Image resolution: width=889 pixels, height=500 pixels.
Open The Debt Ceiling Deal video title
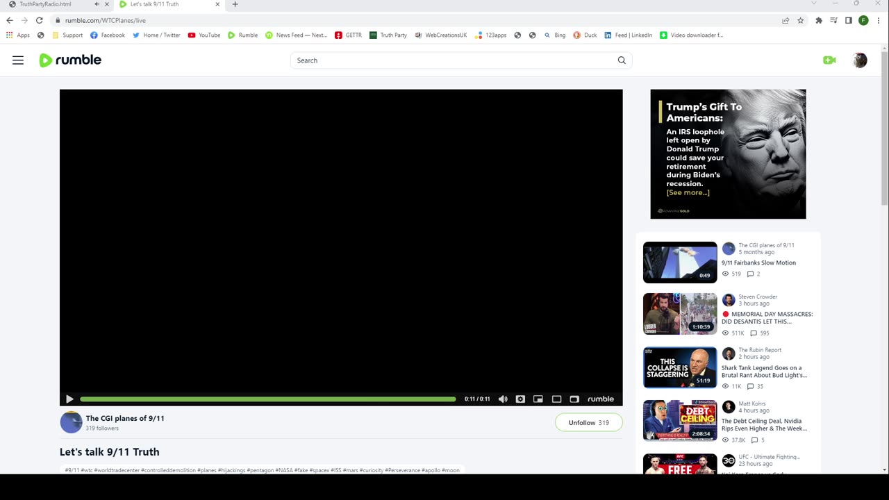pos(764,425)
